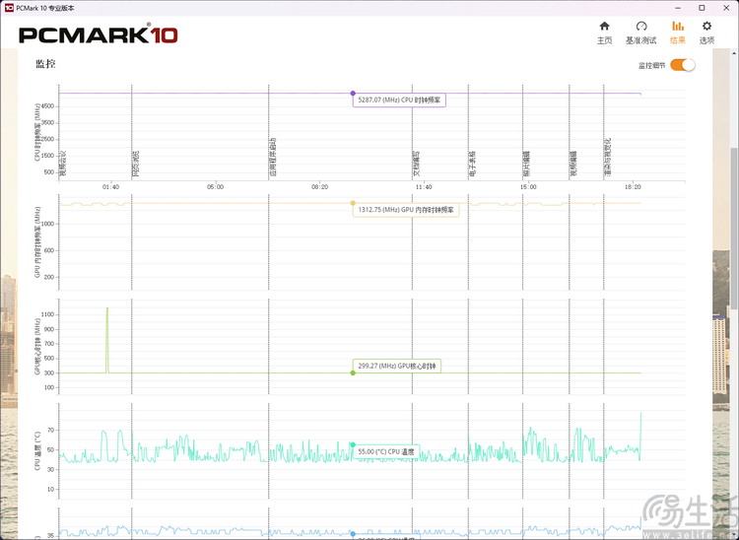Select the 渲染与视觉化 timeline marker
Image resolution: width=739 pixels, height=540 pixels.
[608, 158]
